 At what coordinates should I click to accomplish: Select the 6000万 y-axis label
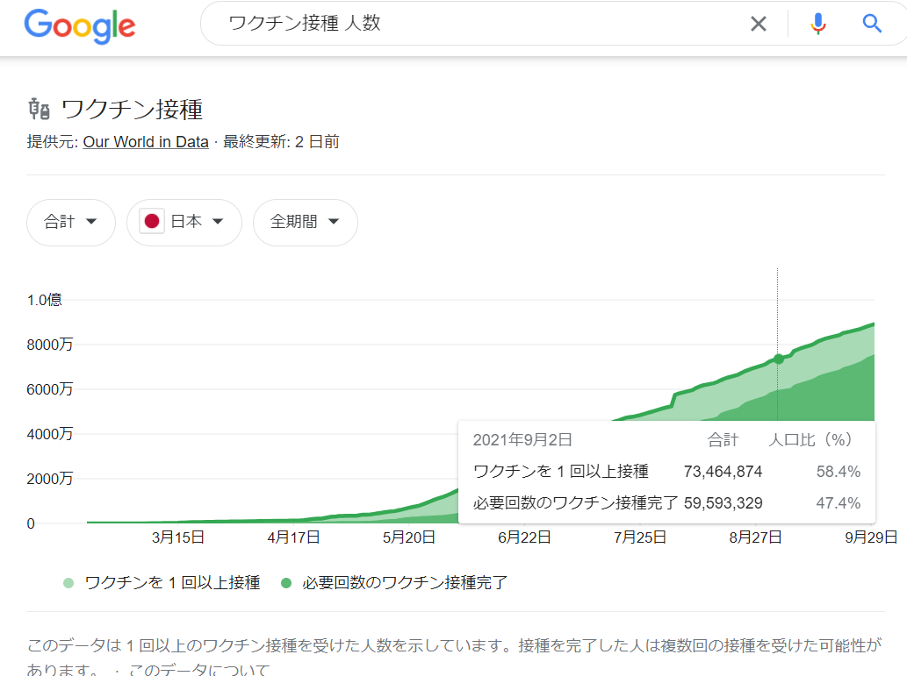50,389
